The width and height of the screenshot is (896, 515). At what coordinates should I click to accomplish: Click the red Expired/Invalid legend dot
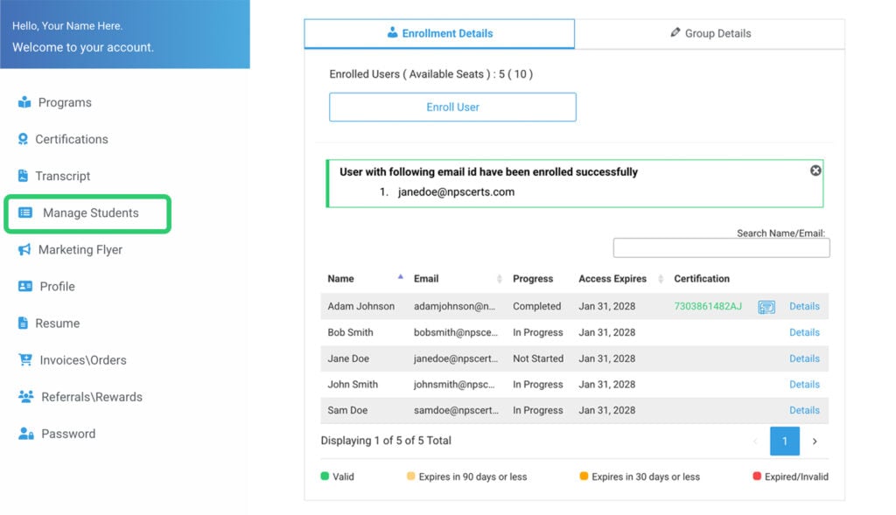coord(757,477)
